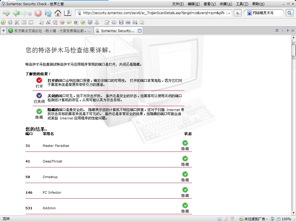Open the 帮助(H) menu
The image size is (296, 222).
pos(258,4)
